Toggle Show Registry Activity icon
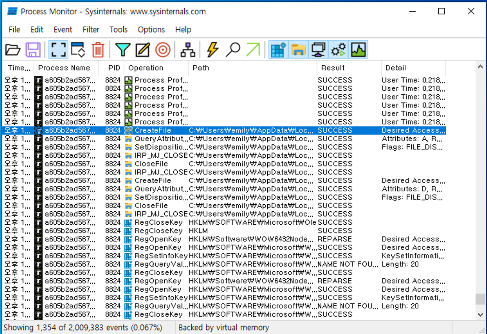The image size is (487, 334). (x=278, y=50)
